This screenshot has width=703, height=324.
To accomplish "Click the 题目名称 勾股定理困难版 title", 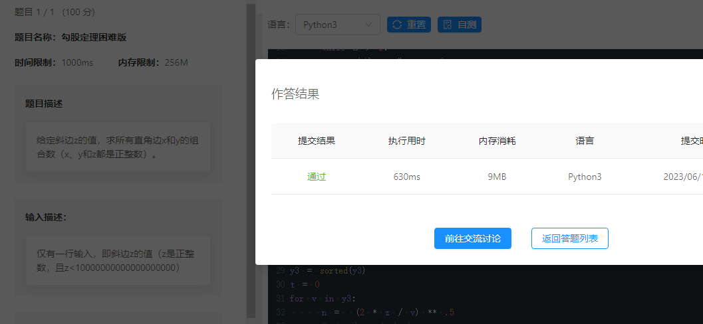I will coord(71,38).
